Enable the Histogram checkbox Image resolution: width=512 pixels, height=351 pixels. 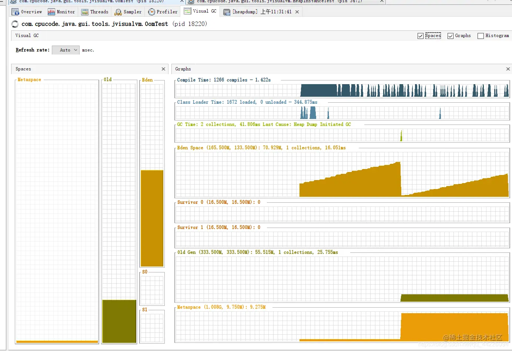[481, 36]
